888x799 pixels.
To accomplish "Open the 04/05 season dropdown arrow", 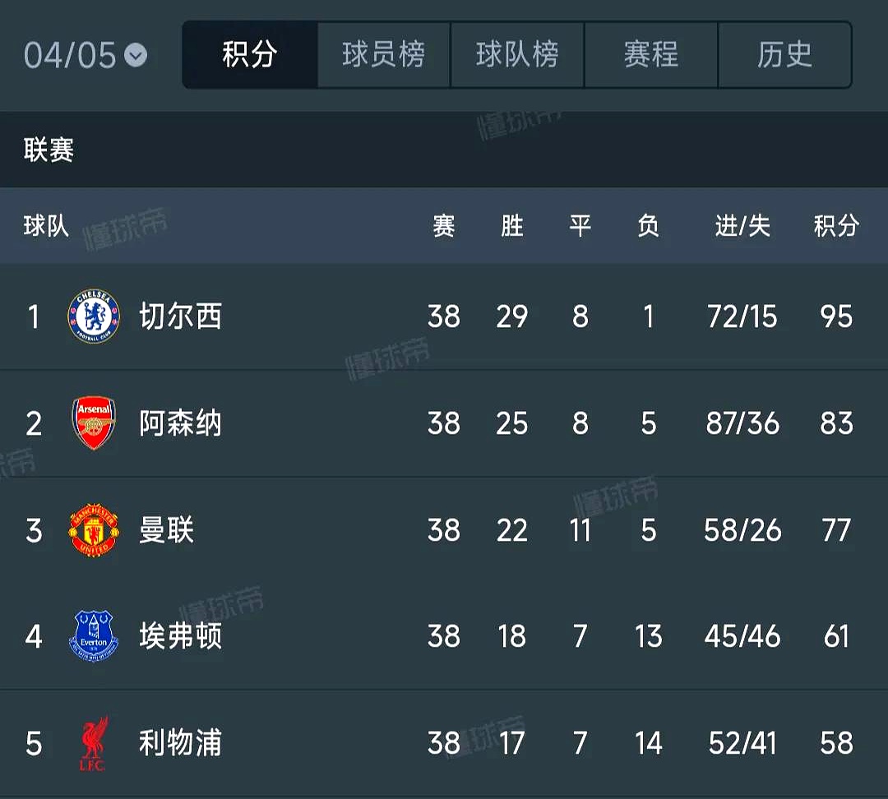I will click(136, 56).
